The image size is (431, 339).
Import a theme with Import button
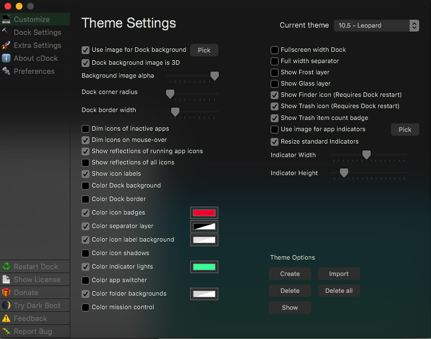click(x=339, y=274)
